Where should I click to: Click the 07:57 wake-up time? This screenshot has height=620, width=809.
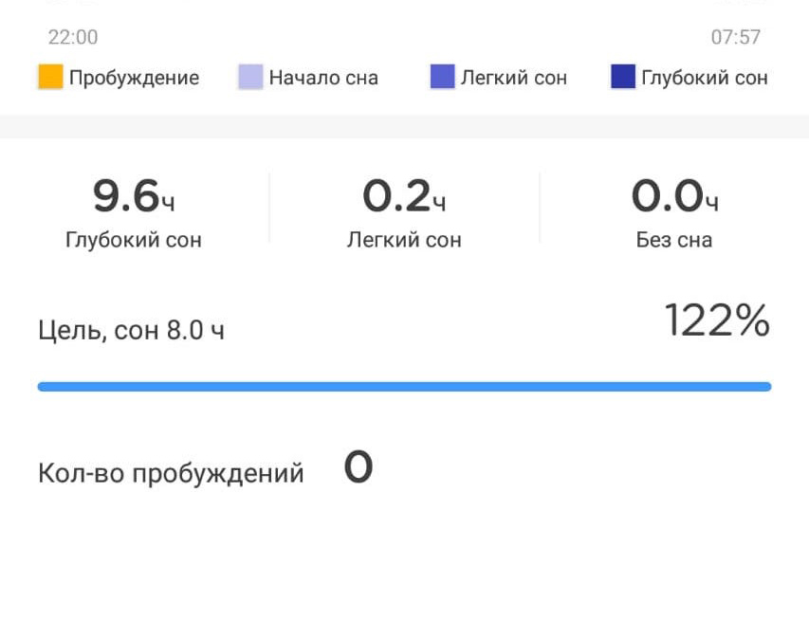coord(736,38)
